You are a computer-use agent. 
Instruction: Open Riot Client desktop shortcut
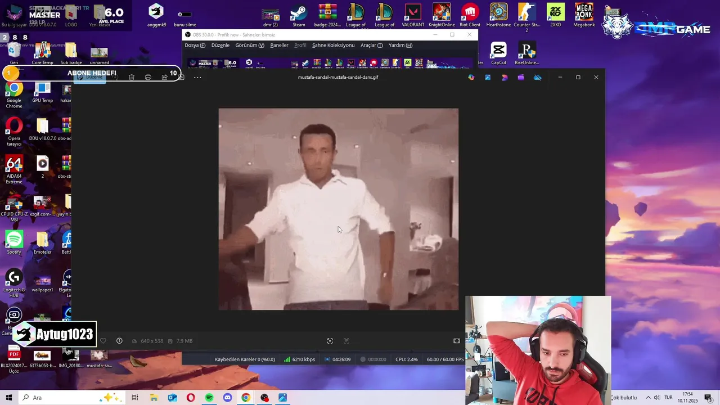[470, 15]
